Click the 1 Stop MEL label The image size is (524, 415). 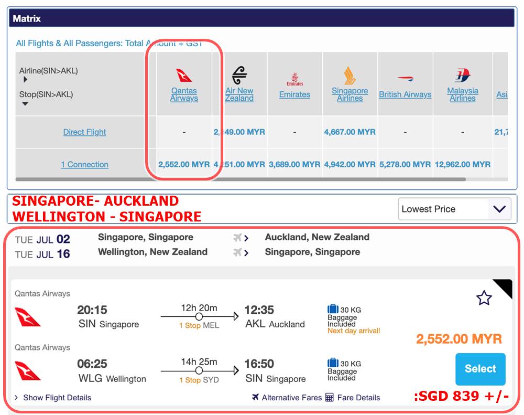pos(199,325)
